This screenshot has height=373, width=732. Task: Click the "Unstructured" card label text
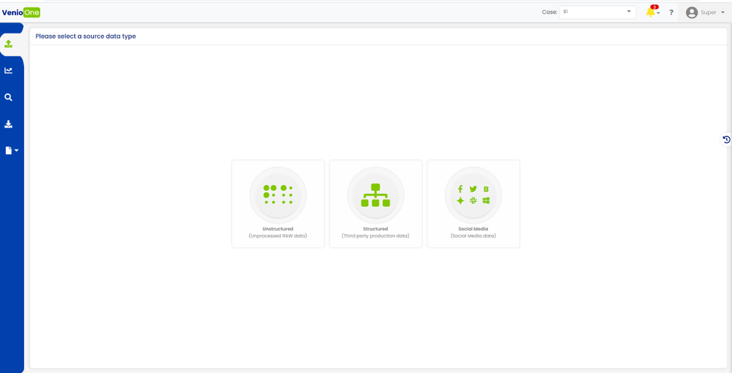pos(278,229)
